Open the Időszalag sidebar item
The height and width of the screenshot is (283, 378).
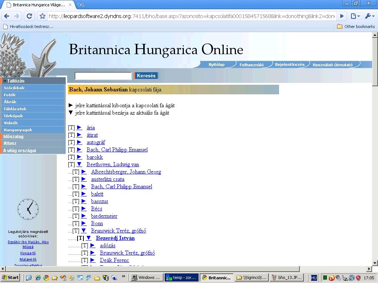pos(33,136)
